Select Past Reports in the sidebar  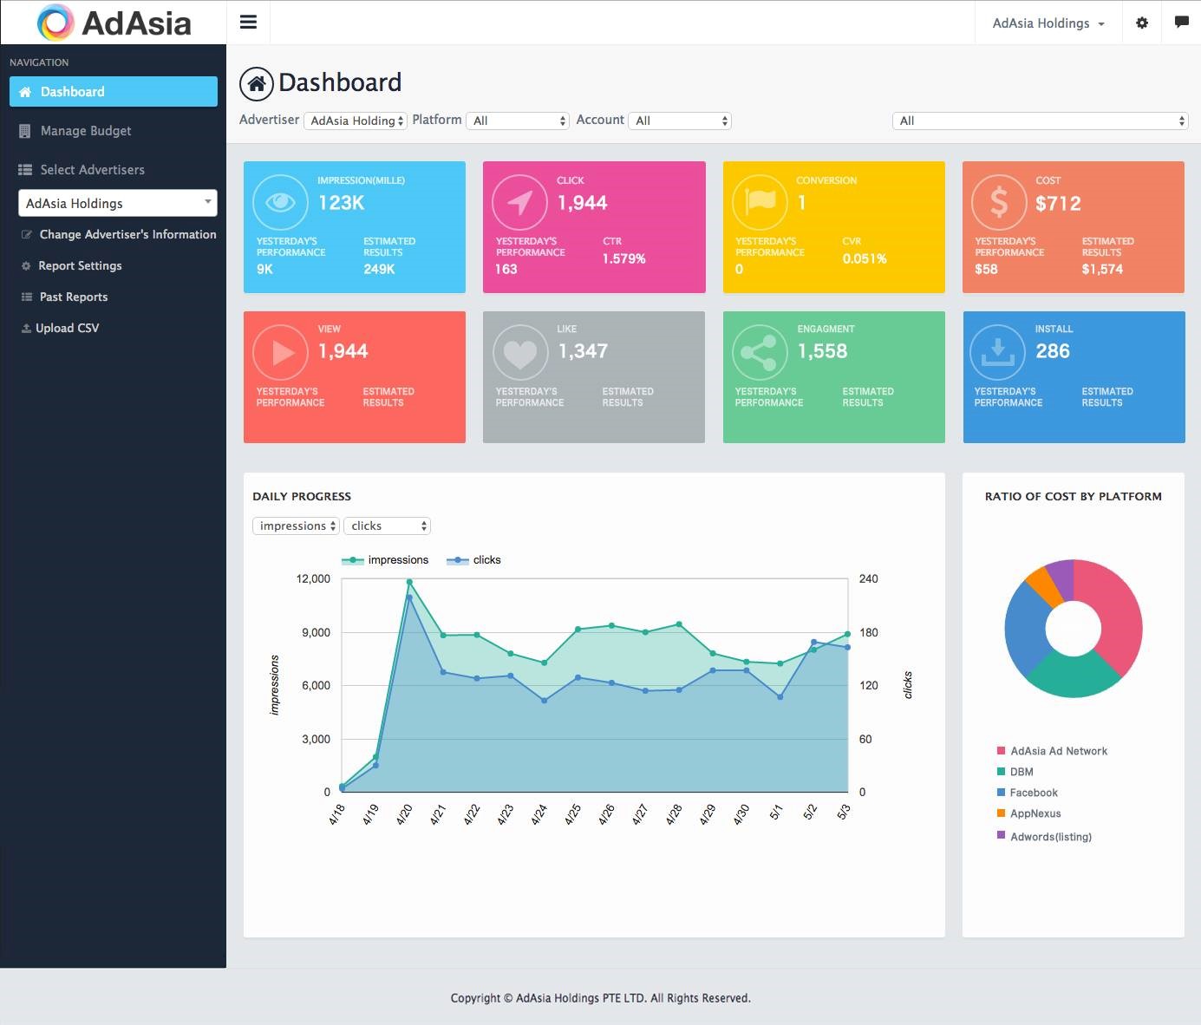click(74, 297)
